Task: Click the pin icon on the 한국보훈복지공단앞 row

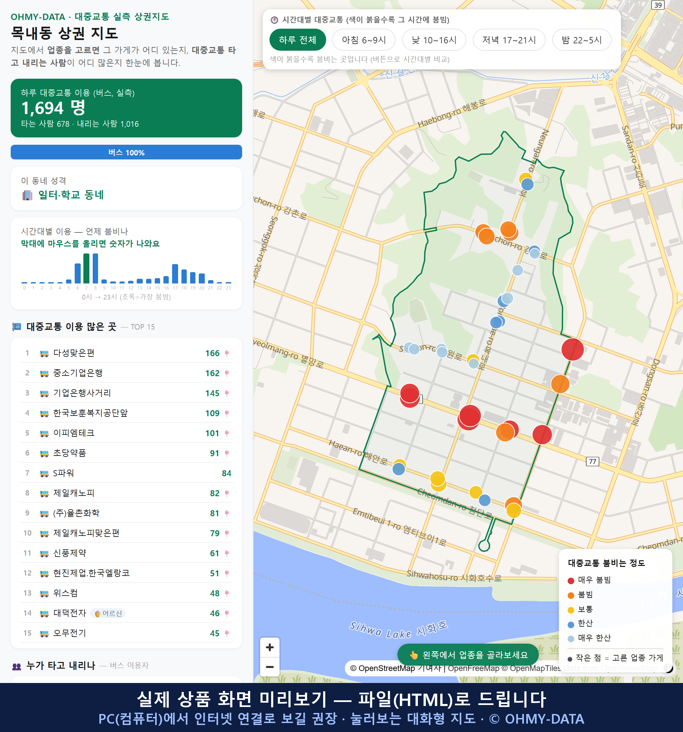Action: point(227,413)
